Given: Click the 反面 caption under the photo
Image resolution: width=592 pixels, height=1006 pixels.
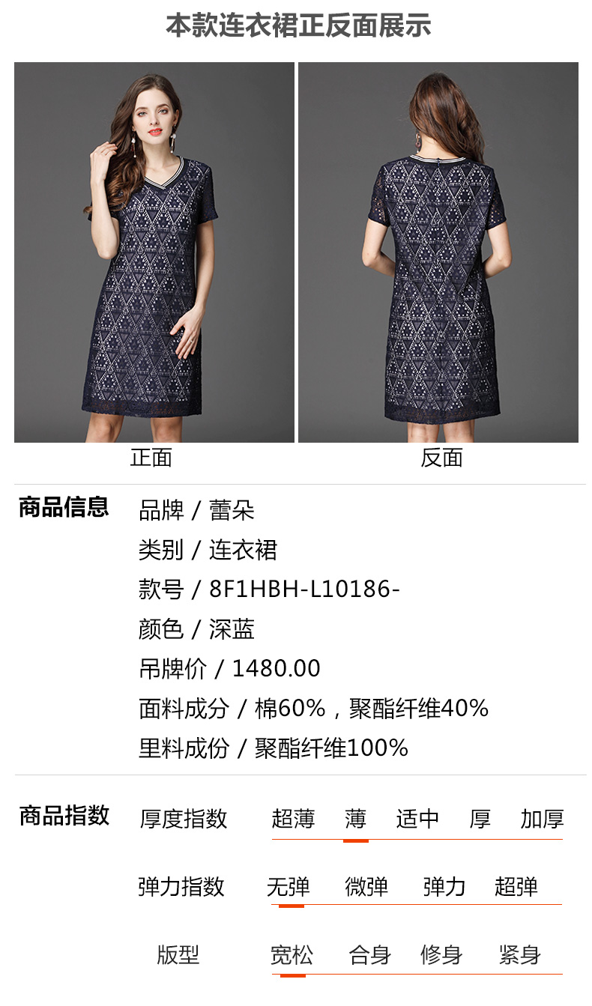Looking at the screenshot, I should point(441,458).
